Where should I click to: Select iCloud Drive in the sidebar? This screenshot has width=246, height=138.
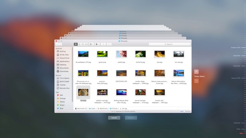coord(64,58)
